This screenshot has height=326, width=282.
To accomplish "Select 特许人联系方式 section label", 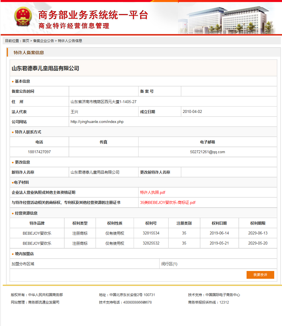I will tap(28, 132).
